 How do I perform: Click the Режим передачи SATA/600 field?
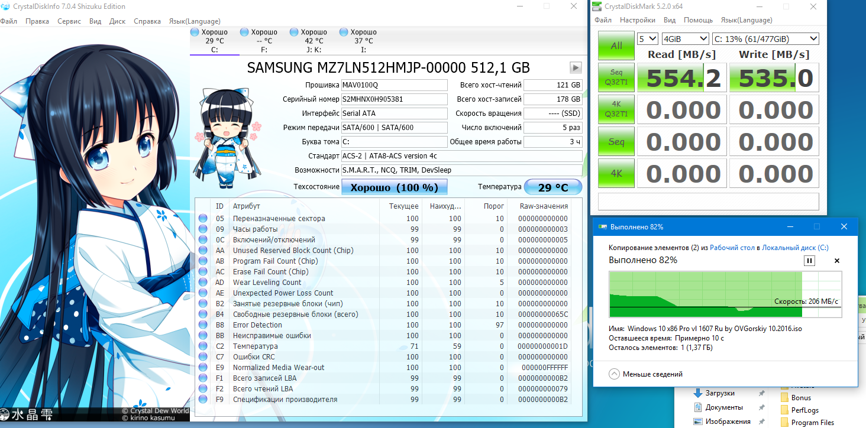coord(394,127)
